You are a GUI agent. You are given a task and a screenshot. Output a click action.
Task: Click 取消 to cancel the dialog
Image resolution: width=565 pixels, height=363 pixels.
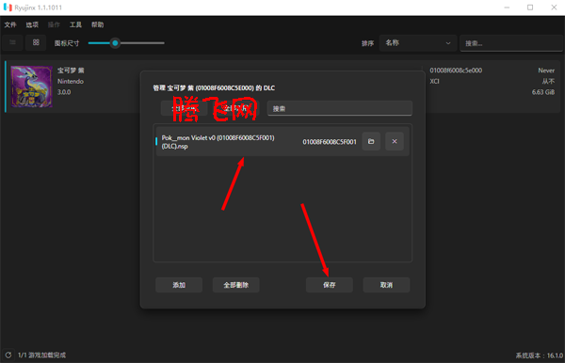pos(386,285)
